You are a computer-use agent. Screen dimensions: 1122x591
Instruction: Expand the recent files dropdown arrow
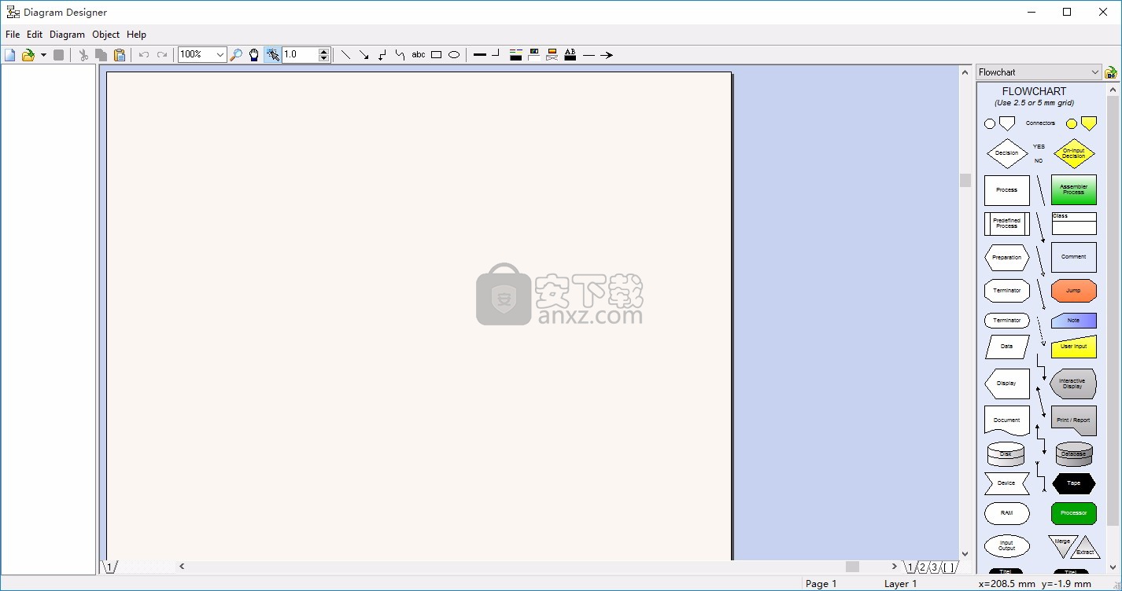click(43, 55)
